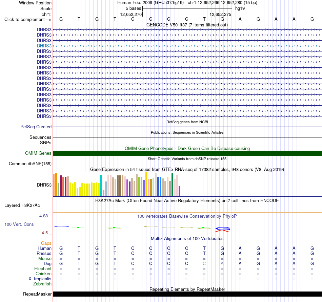Open 'Repeating Elements by RepeatMasker' title
This screenshot has height=302, width=322.
click(x=187, y=289)
